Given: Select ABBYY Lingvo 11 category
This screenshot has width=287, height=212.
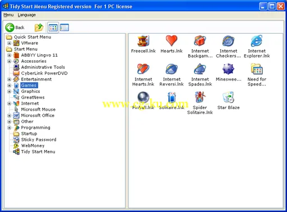Looking at the screenshot, I should point(39,55).
